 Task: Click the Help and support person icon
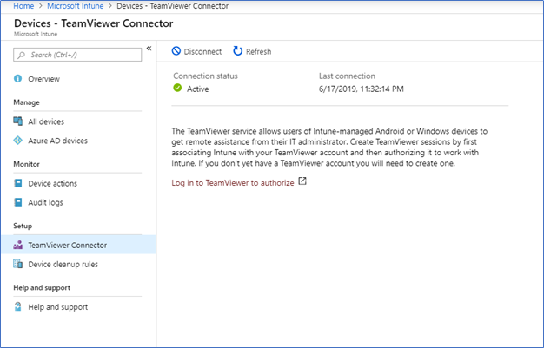coord(17,306)
